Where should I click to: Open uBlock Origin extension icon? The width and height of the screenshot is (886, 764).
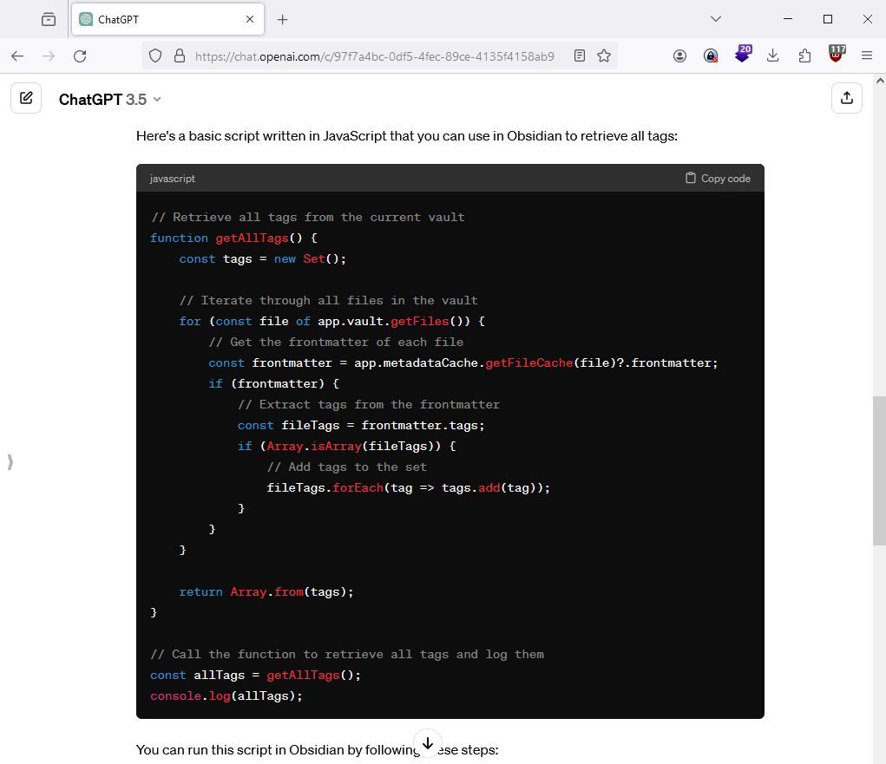[x=837, y=55]
